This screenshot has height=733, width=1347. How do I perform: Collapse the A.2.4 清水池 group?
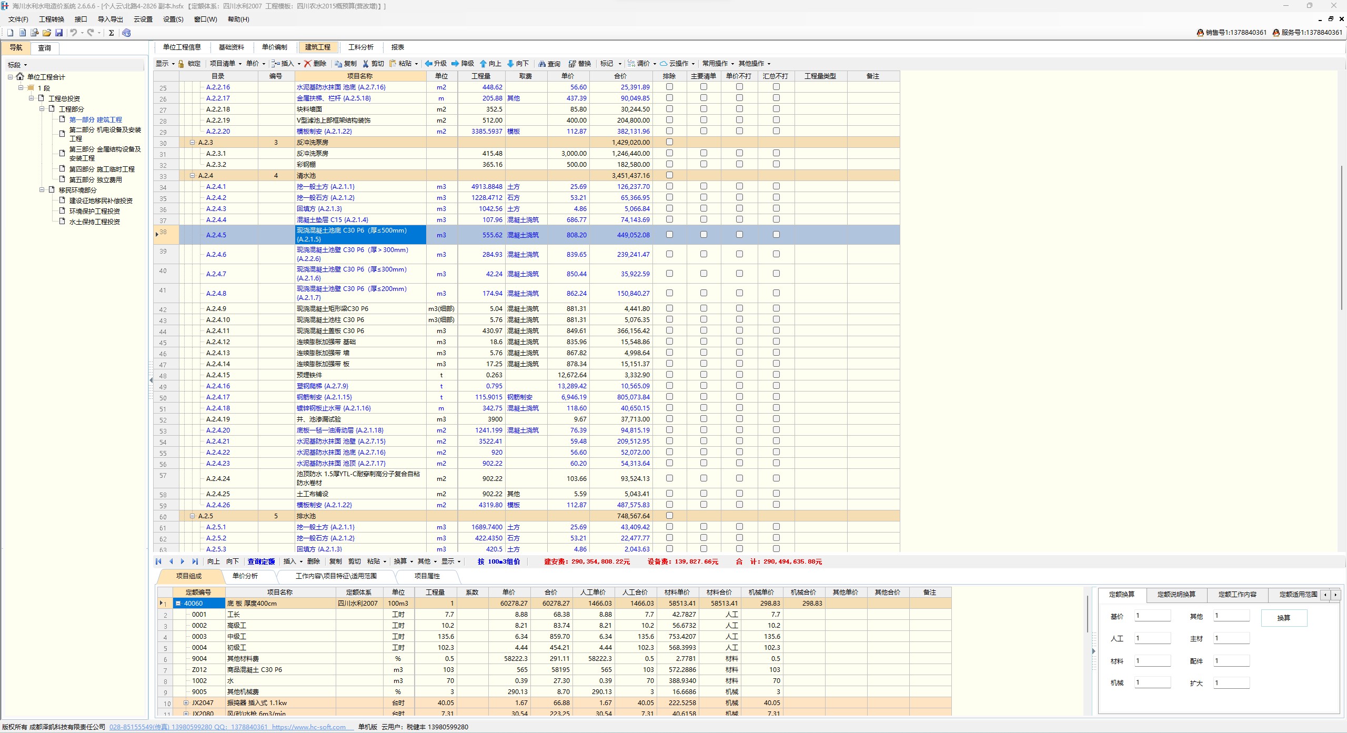(x=192, y=176)
